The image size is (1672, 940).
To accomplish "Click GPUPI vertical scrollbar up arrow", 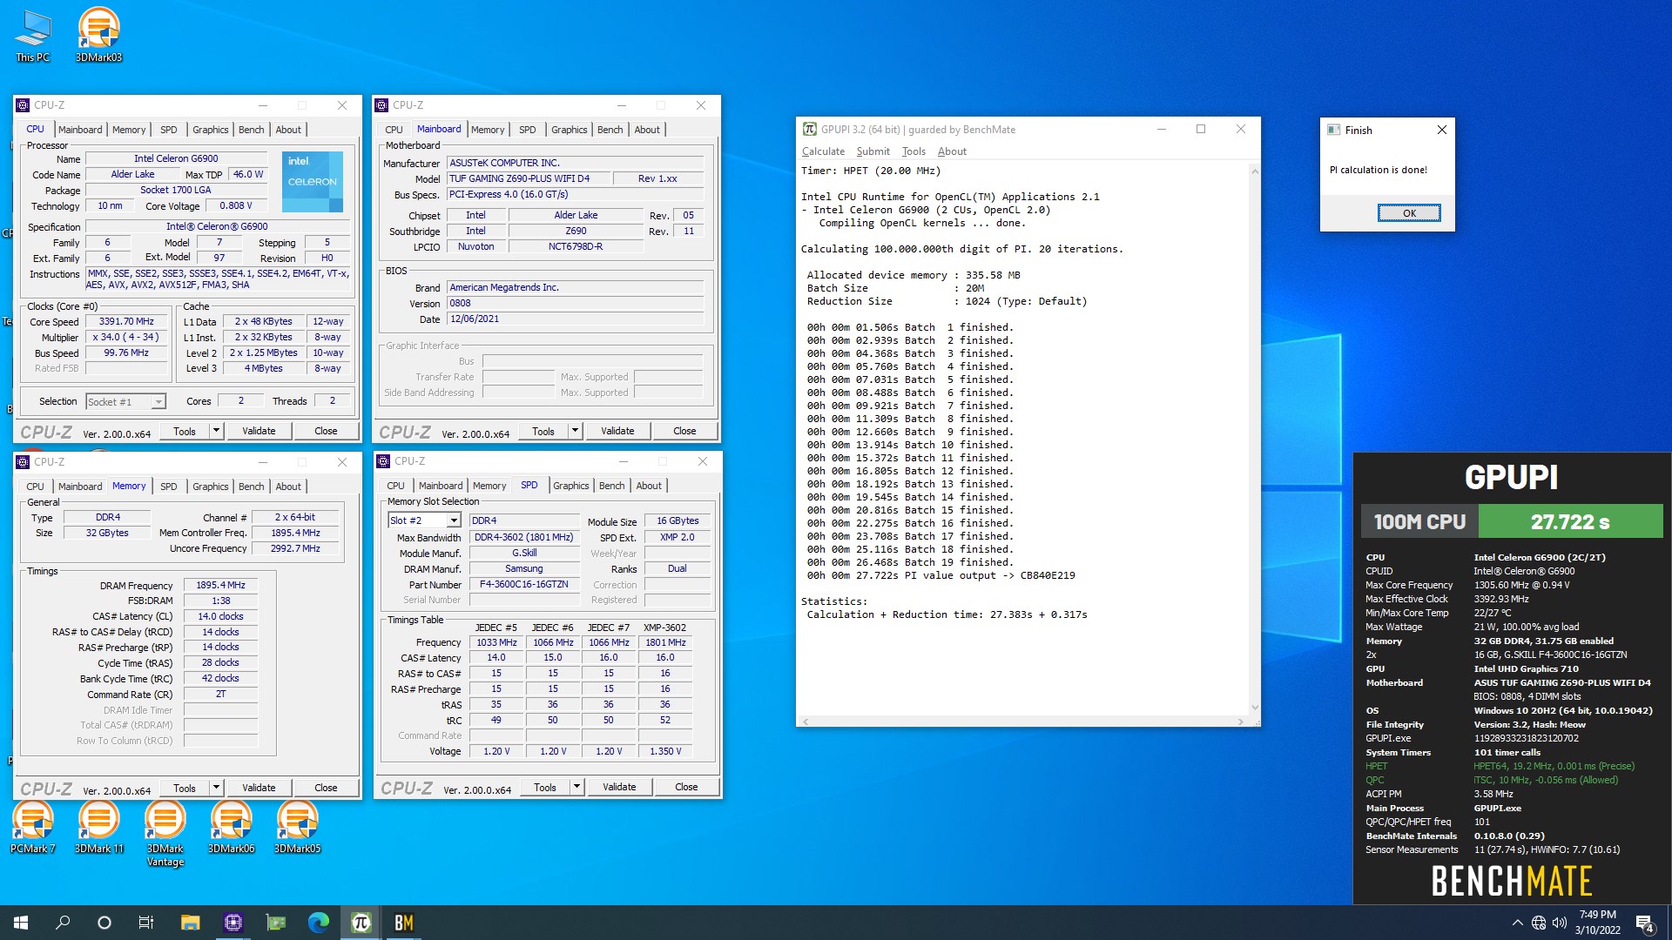I will [x=1255, y=171].
